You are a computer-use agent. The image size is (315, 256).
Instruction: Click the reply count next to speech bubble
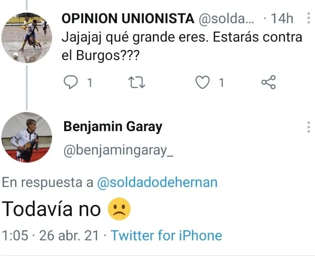pos(89,83)
